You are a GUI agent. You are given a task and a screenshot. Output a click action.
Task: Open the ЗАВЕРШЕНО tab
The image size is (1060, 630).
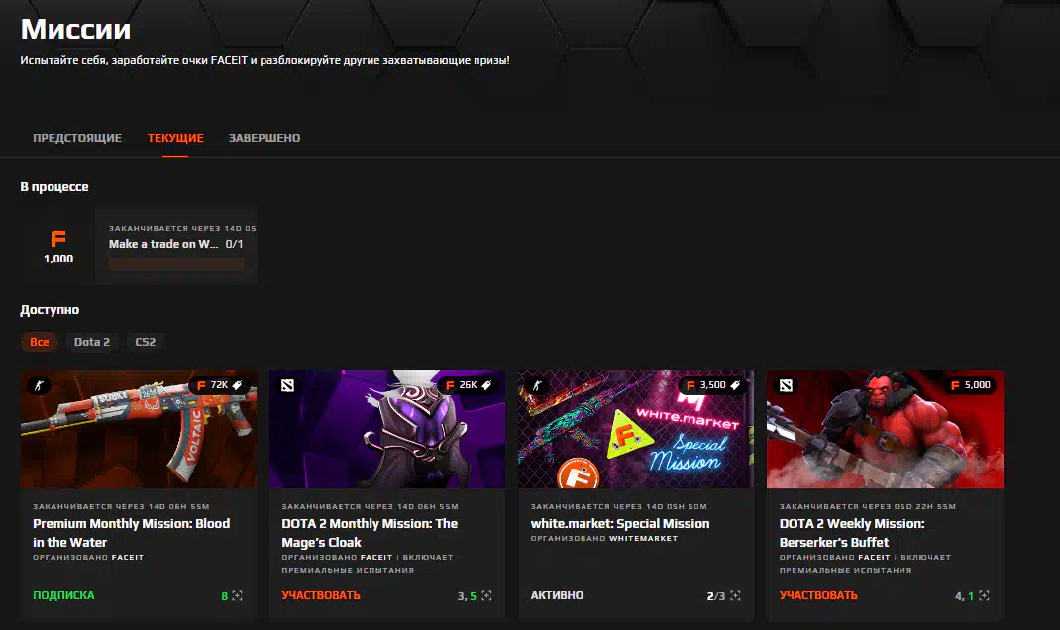(x=265, y=138)
